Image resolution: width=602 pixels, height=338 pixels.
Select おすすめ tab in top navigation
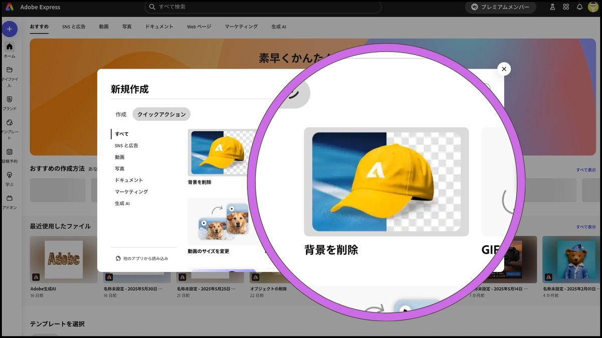click(39, 27)
